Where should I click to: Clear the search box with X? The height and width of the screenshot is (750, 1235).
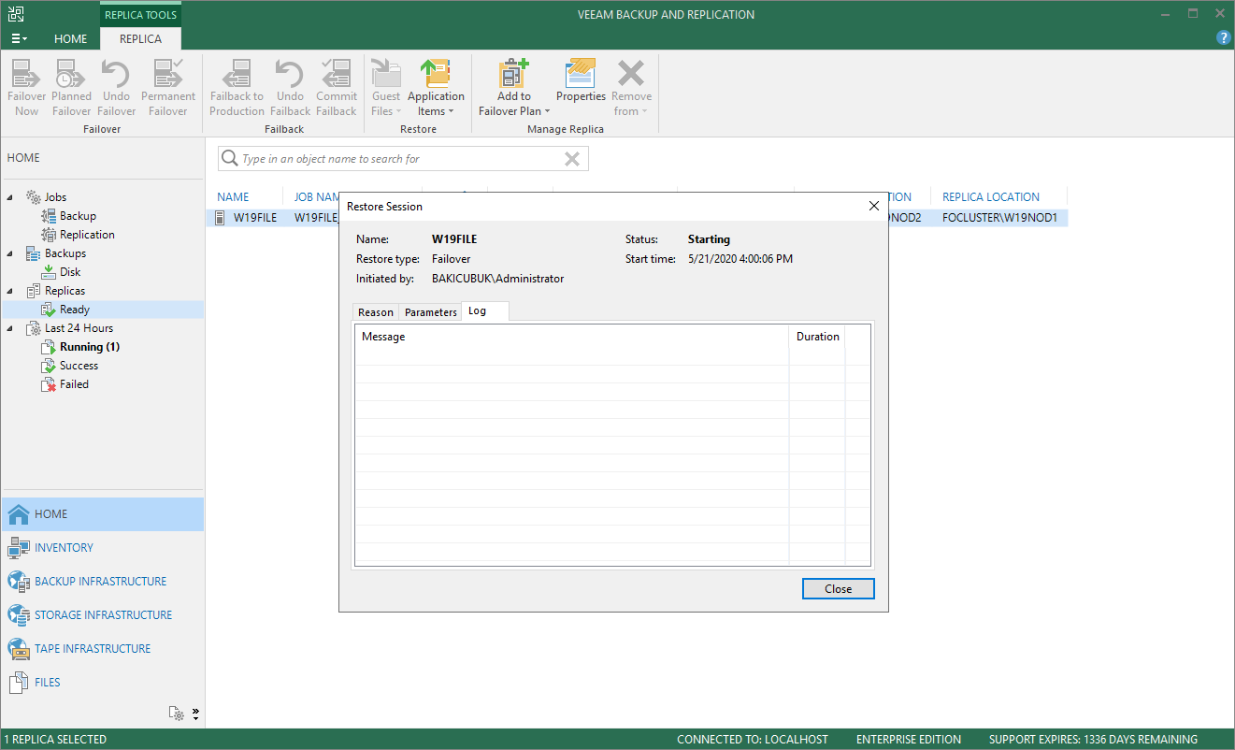click(x=572, y=159)
